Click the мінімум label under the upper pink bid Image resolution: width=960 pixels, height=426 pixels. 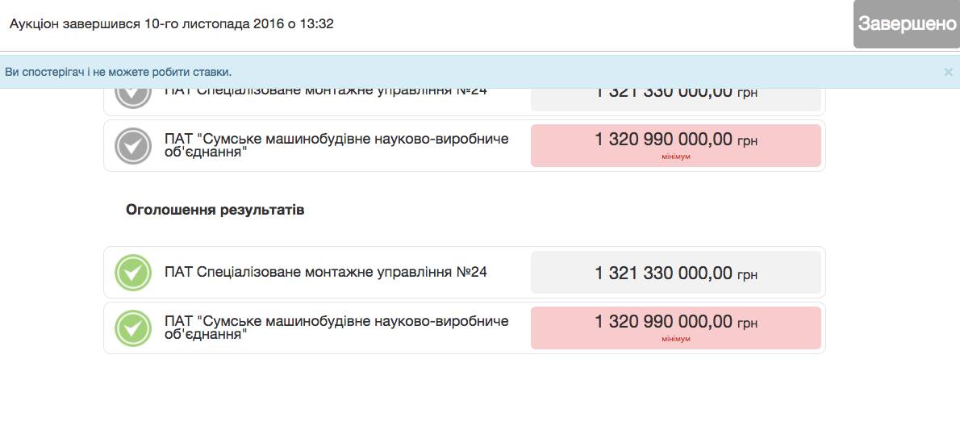point(676,157)
